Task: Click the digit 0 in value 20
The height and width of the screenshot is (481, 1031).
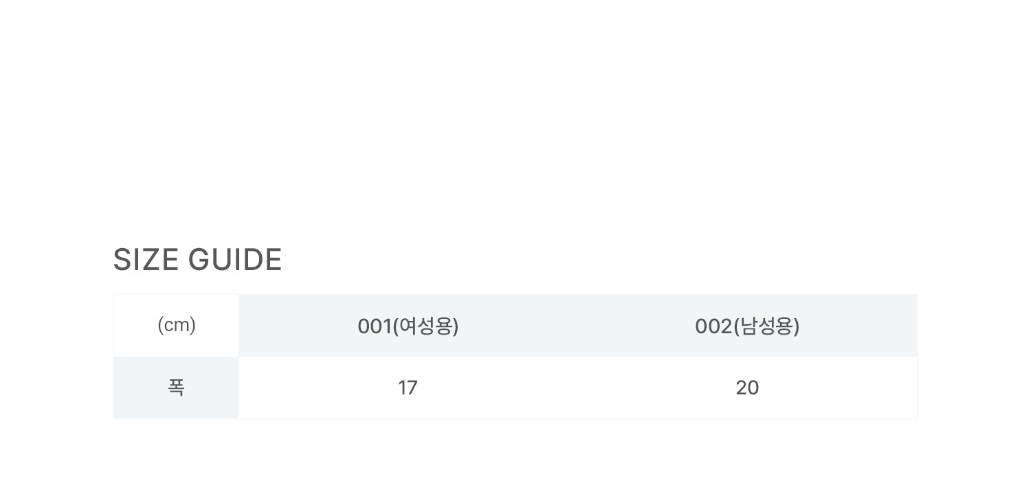Action: coord(753,388)
